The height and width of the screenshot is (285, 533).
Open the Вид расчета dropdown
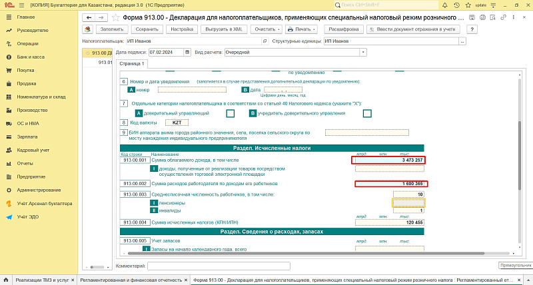coord(362,52)
